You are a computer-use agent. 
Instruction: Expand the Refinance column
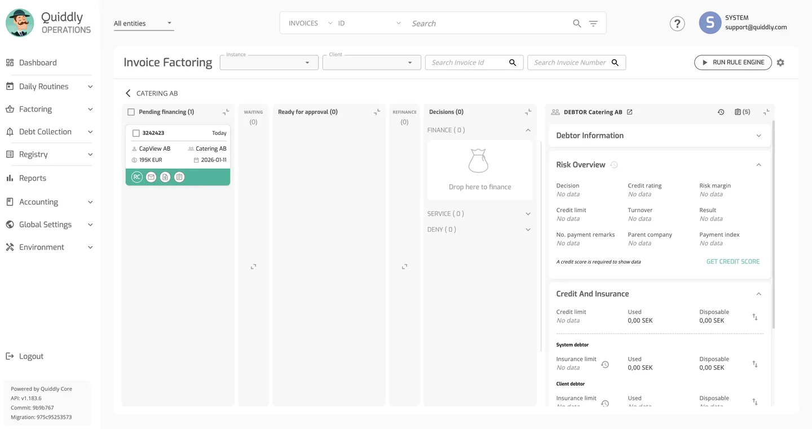(404, 266)
